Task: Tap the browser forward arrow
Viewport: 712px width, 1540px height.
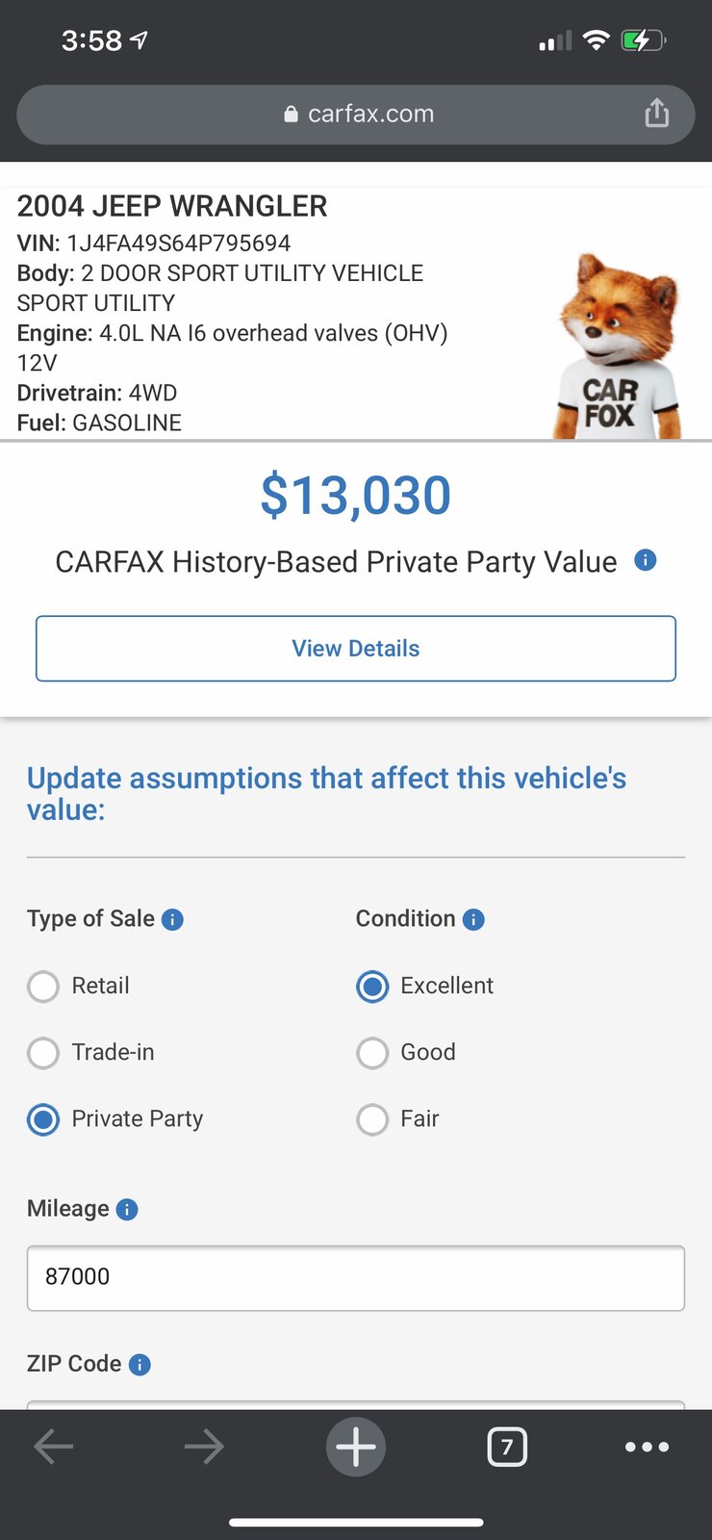Action: [x=204, y=1446]
